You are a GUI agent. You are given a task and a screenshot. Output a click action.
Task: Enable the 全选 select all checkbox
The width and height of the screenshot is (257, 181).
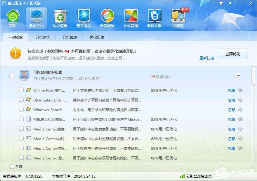(x=12, y=166)
